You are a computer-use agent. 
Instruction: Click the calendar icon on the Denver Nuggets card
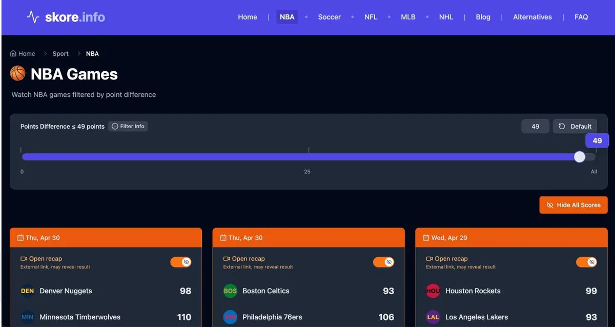20,238
